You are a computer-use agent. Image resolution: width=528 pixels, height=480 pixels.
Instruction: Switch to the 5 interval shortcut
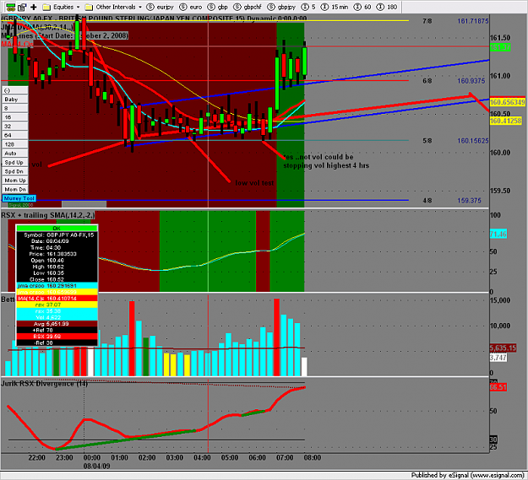pyautogui.click(x=308, y=7)
